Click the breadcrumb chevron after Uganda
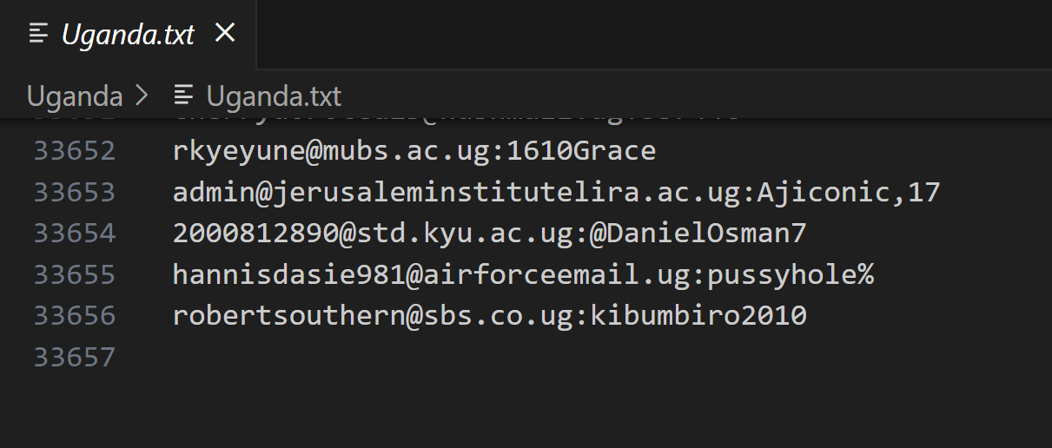 143,96
